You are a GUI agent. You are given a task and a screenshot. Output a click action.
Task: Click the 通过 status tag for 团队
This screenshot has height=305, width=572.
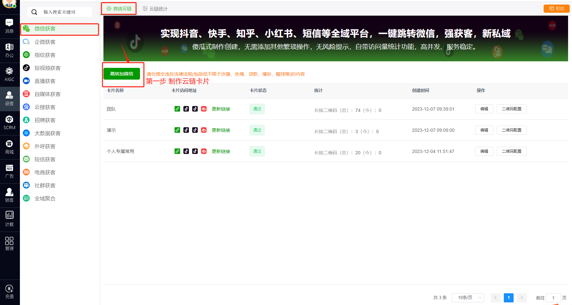257,109
